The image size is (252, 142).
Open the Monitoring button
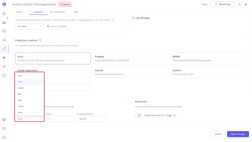click(222, 4)
